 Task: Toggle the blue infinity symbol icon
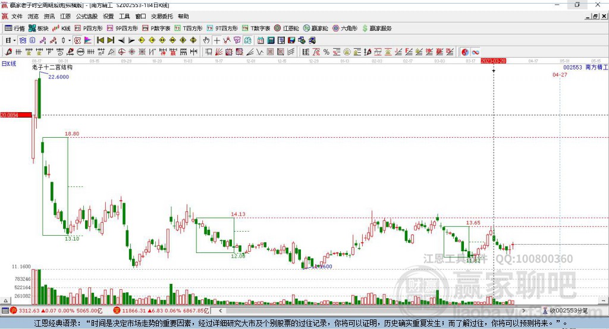pos(475,52)
